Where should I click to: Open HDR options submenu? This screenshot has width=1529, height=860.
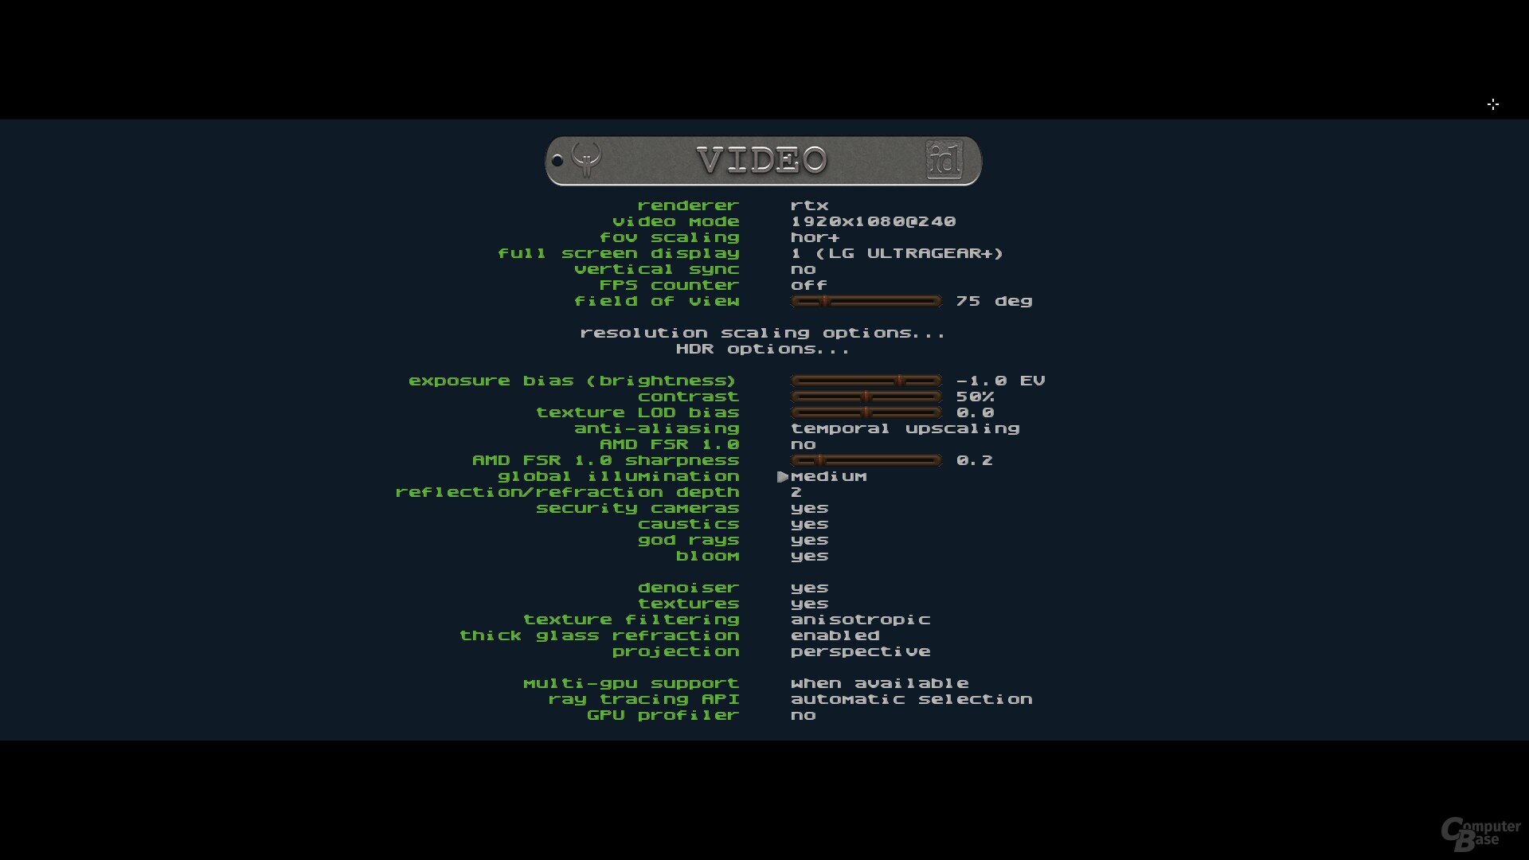pyautogui.click(x=762, y=349)
